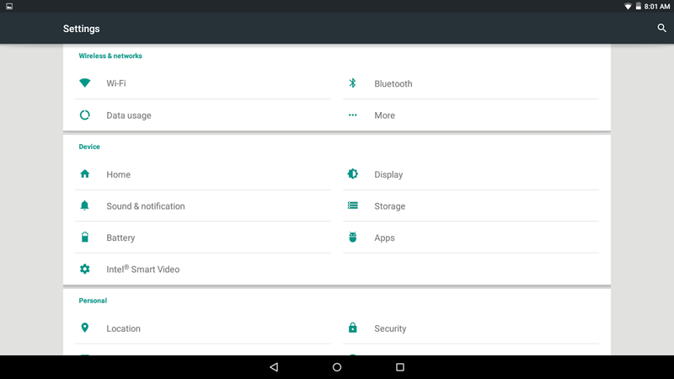Tap the Home circle navigation button
Viewport: 674px width, 379px height.
(x=337, y=367)
